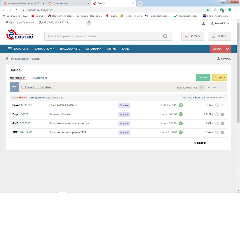
Task: Open the date range 17.04.2020 picker
Action: (36, 87)
